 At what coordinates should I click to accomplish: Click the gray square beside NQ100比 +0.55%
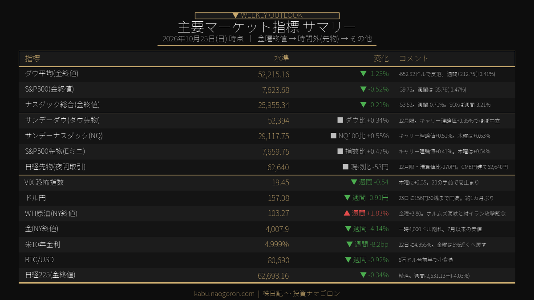coord(333,136)
